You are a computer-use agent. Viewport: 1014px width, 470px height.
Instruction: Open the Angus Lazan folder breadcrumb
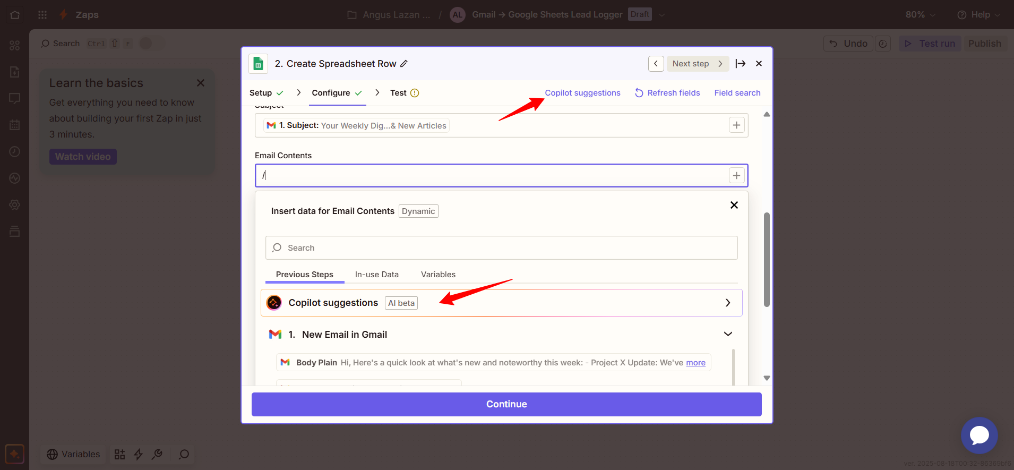389,15
